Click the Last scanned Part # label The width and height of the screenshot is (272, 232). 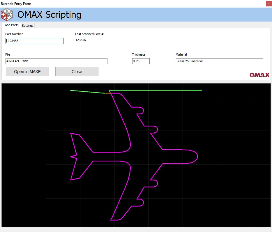point(89,34)
